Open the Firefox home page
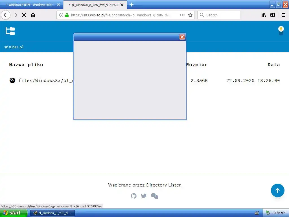 tap(33, 15)
